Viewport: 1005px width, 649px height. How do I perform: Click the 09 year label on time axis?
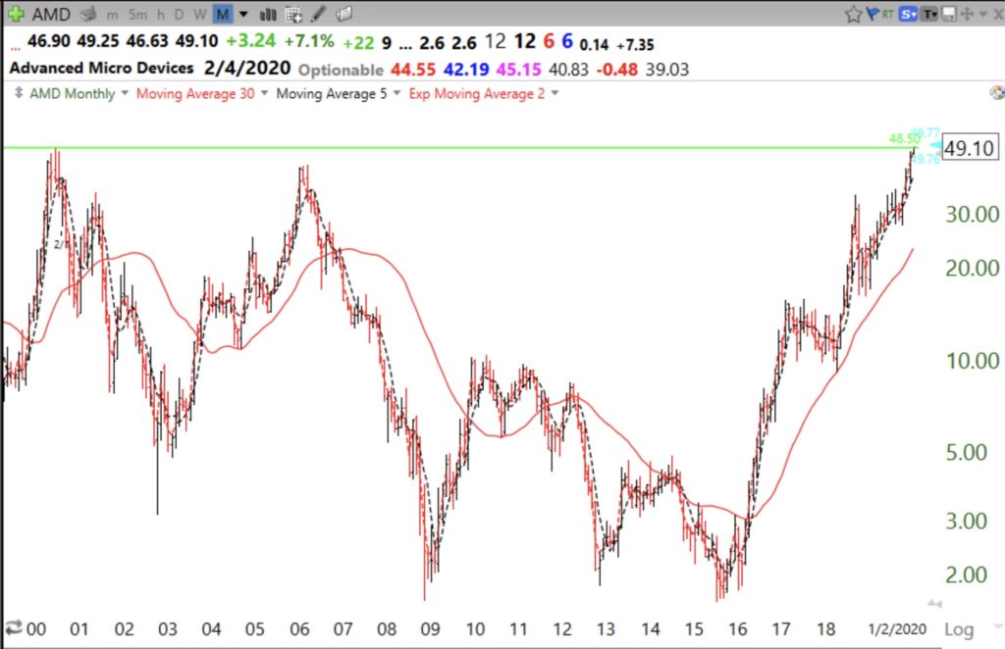pyautogui.click(x=430, y=629)
